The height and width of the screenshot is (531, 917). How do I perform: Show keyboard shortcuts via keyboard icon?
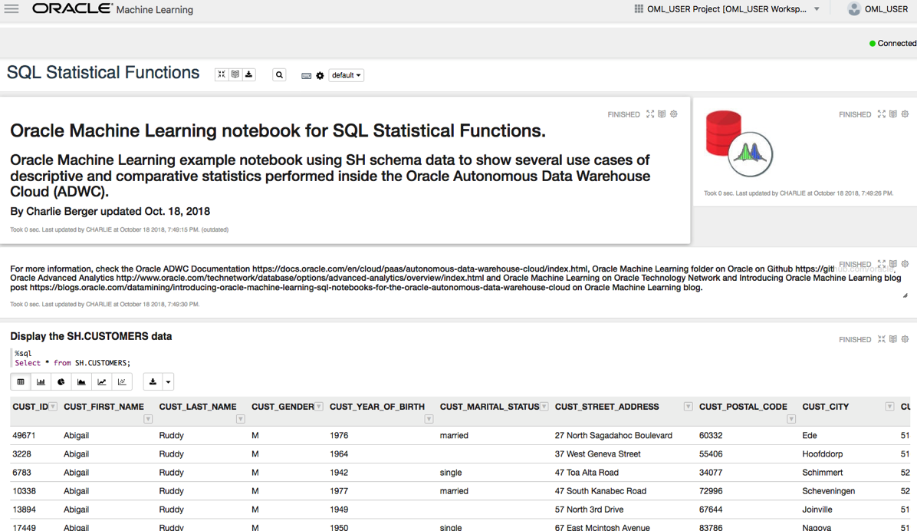(307, 75)
